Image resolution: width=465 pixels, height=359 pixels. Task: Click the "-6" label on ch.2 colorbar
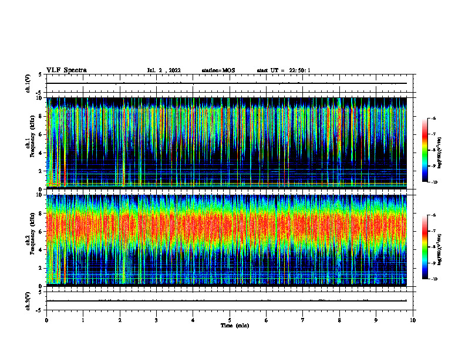tap(433, 215)
